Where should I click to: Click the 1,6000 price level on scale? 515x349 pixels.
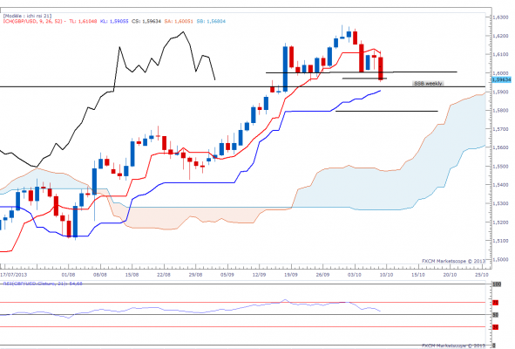click(x=501, y=73)
